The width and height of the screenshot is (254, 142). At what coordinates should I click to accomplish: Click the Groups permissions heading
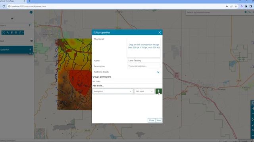tap(102, 77)
